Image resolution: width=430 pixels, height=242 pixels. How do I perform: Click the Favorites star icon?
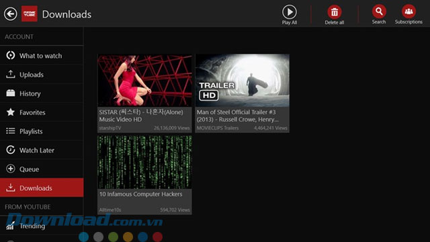coord(11,112)
